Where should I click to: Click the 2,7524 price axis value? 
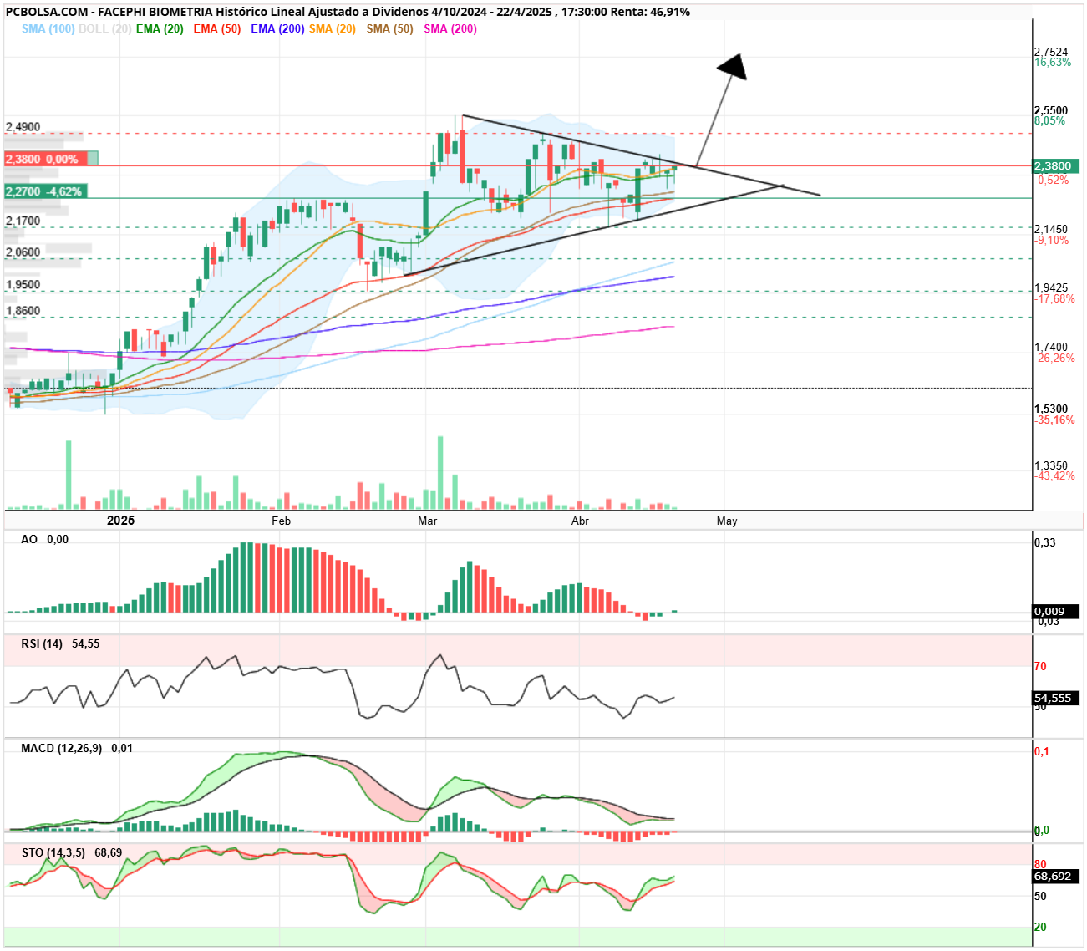(x=1051, y=52)
